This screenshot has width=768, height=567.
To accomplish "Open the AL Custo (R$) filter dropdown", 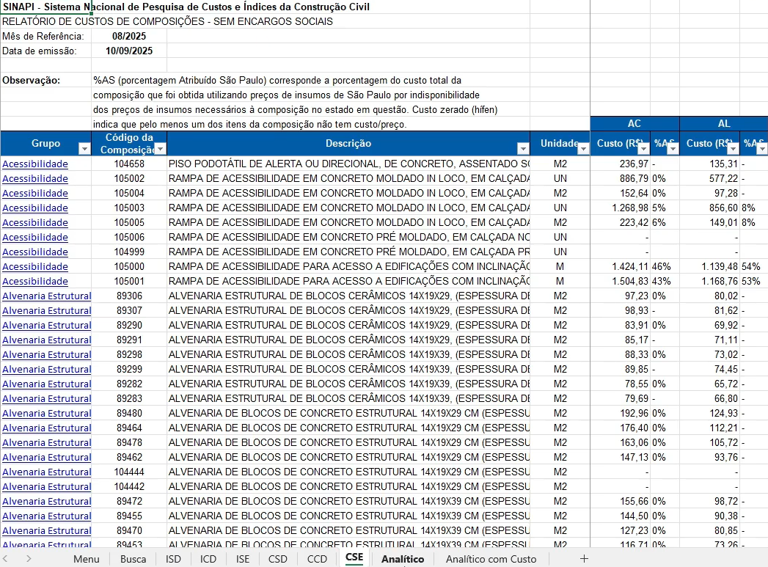I will (733, 149).
